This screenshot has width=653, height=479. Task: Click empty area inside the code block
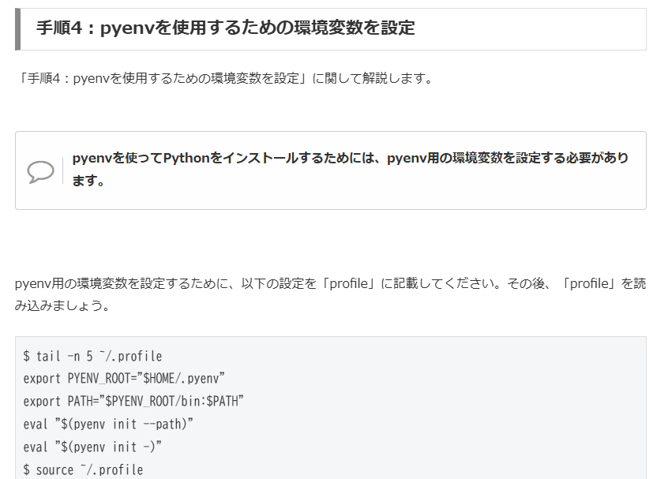(x=474, y=410)
